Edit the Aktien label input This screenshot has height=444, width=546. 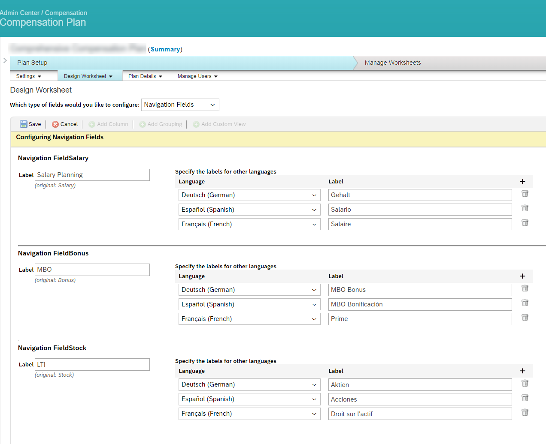coord(420,384)
